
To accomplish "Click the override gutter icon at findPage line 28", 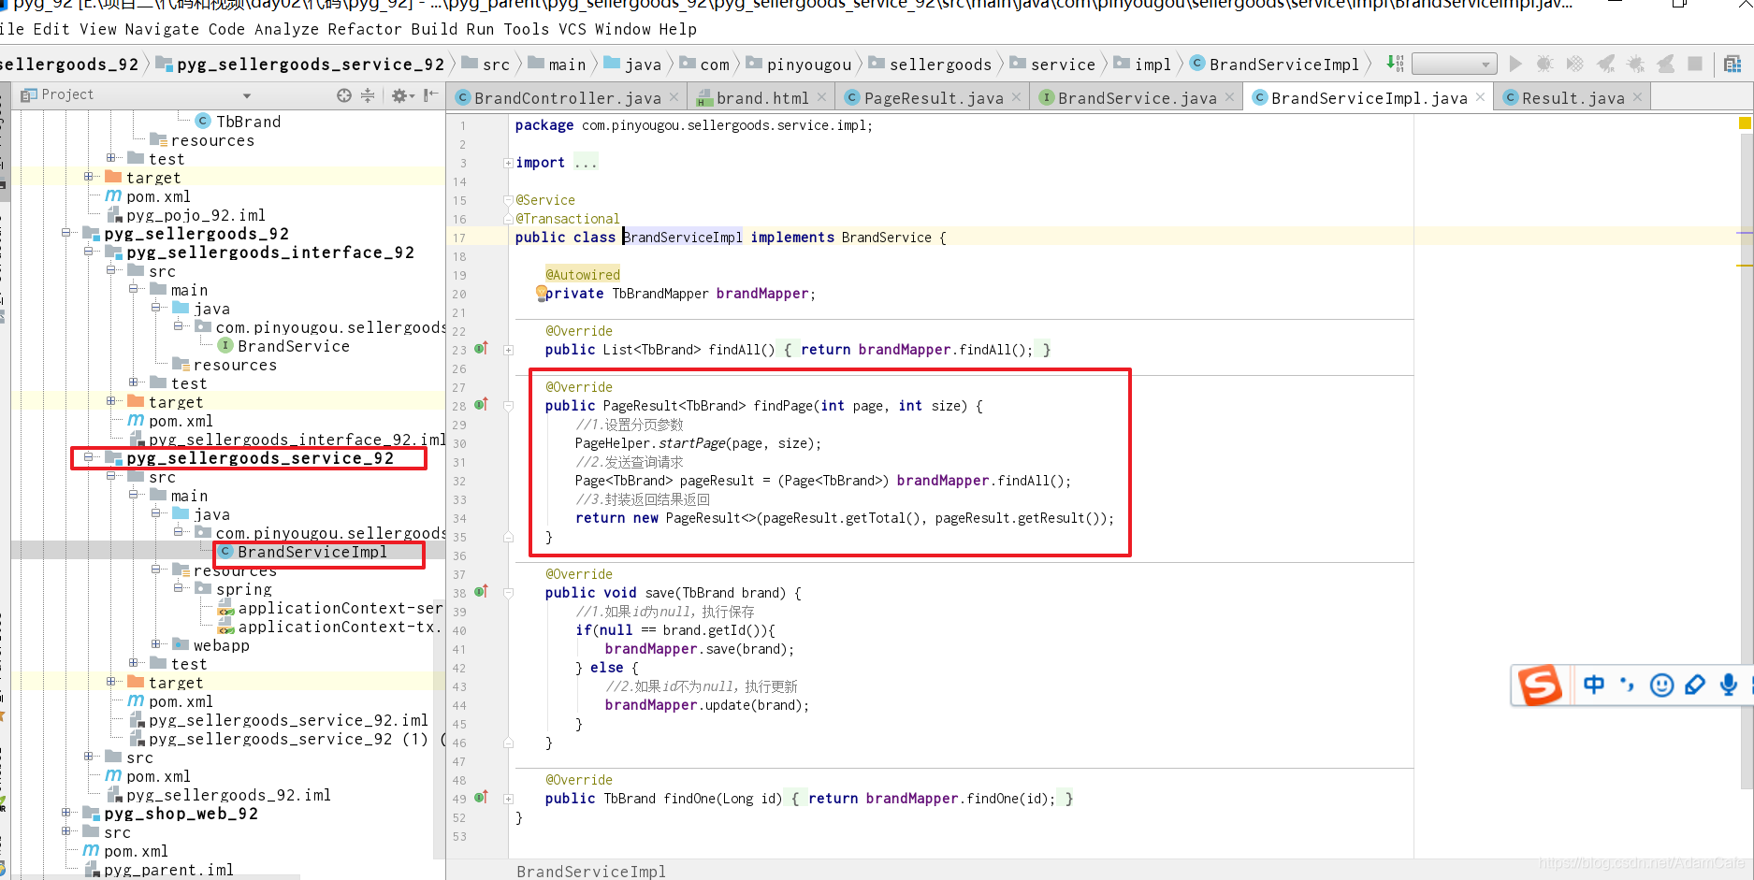I will point(481,404).
